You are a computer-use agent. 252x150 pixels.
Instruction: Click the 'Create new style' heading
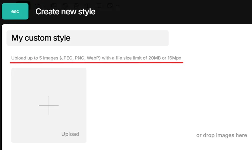point(65,12)
